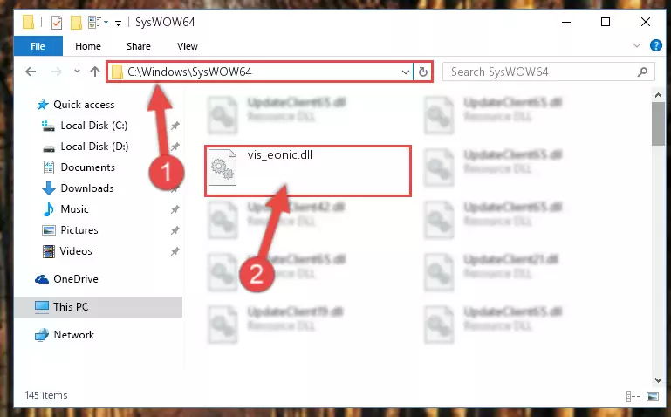This screenshot has width=671, height=417.
Task: Open the File menu tab
Action: [x=38, y=45]
